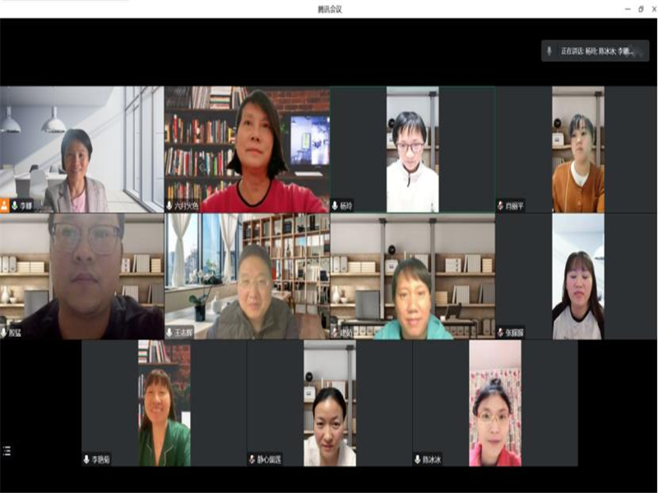Click microphone icon beside 六月火焰's name

tap(169, 205)
